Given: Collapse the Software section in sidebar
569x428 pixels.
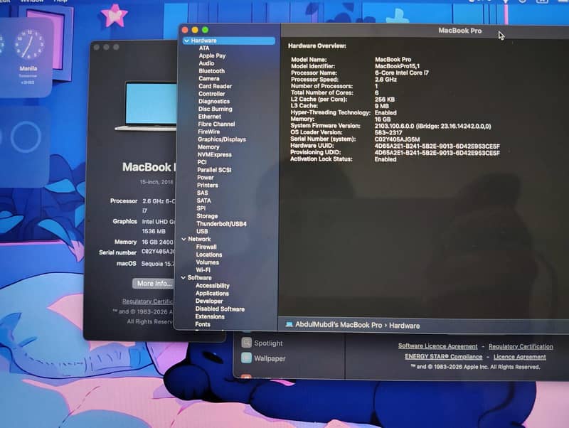Looking at the screenshot, I should pos(184,277).
